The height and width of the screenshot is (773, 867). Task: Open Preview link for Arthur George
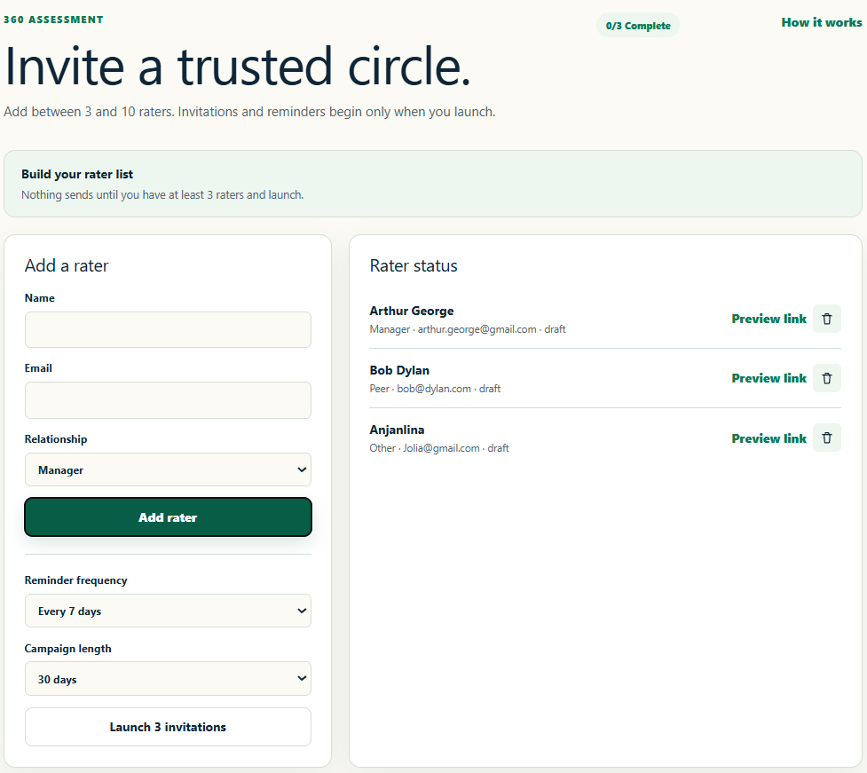coord(768,319)
